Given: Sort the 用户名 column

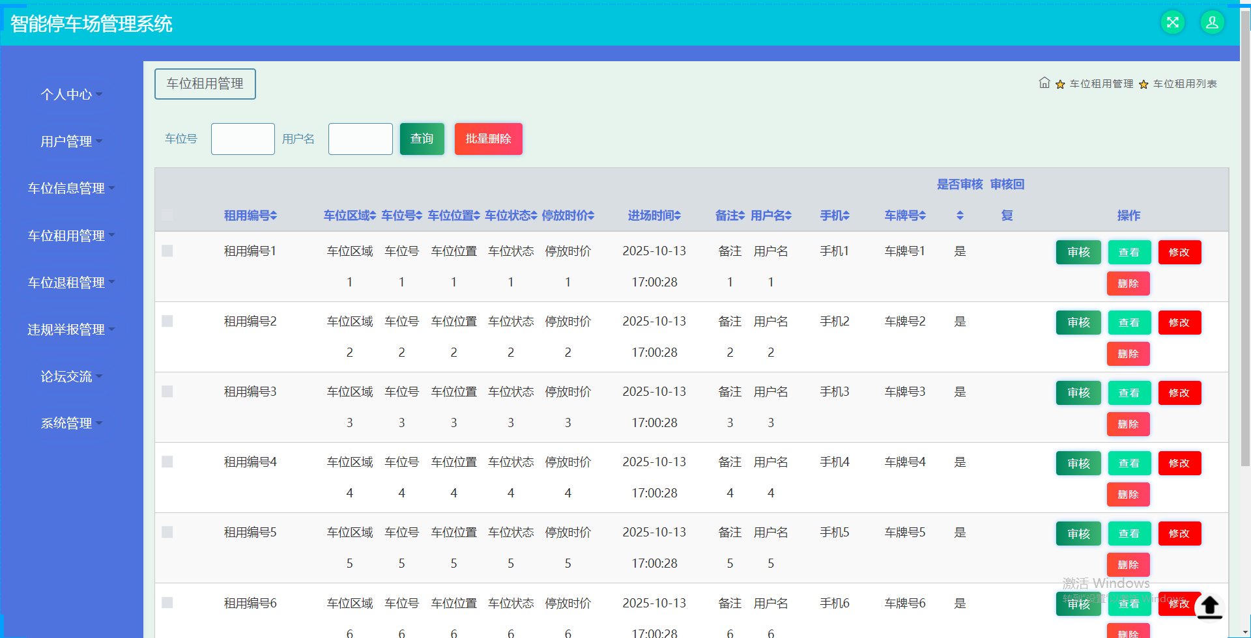Looking at the screenshot, I should point(771,215).
